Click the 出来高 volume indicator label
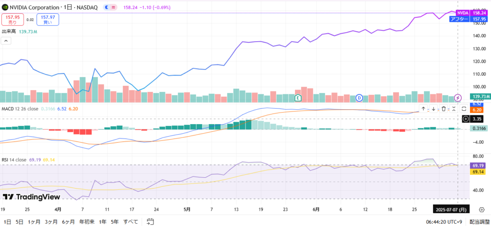Viewport: 491px width, 228px height. coord(9,32)
